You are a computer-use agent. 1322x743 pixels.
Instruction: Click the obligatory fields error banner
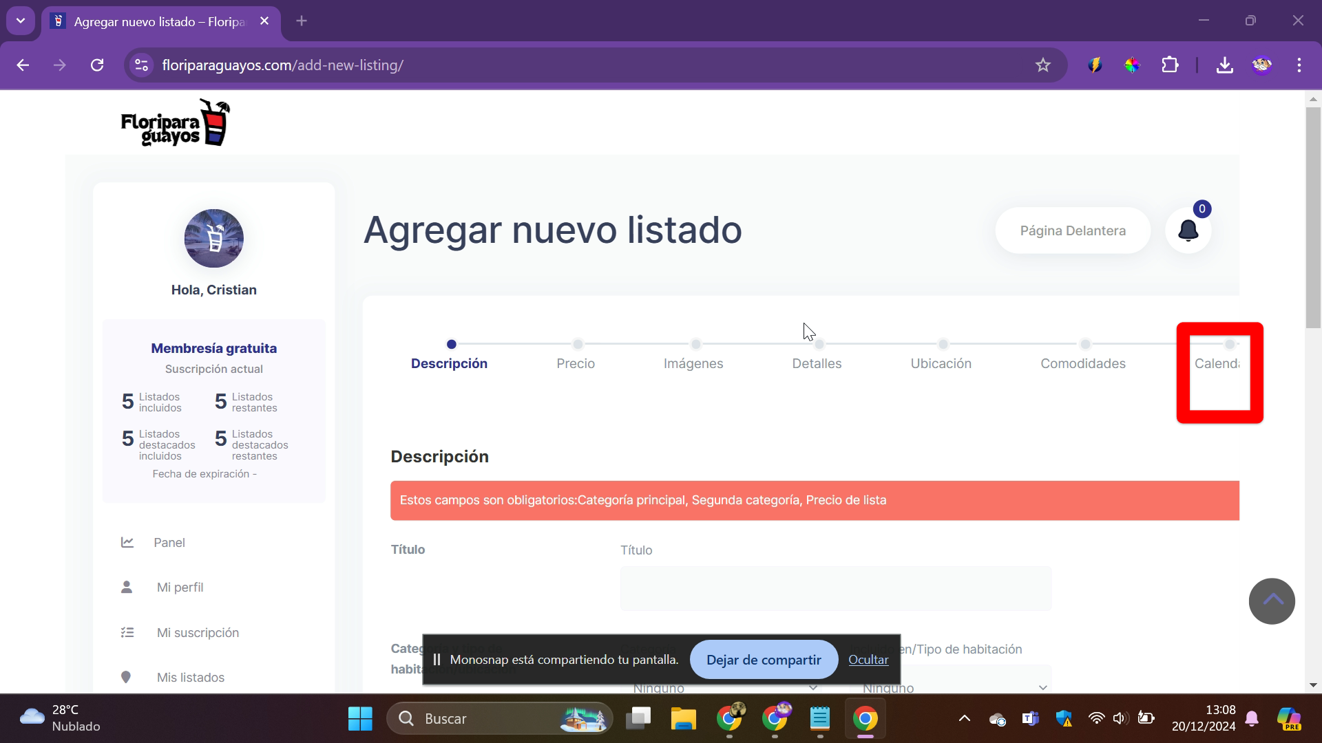[x=815, y=500]
